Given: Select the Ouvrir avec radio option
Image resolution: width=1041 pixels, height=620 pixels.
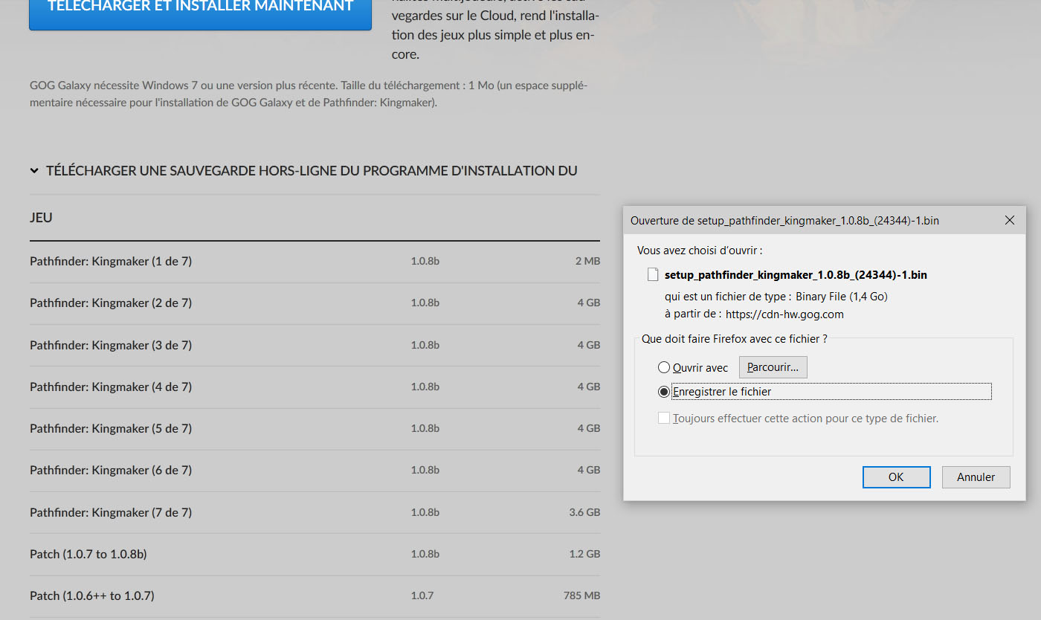Looking at the screenshot, I should tap(664, 367).
